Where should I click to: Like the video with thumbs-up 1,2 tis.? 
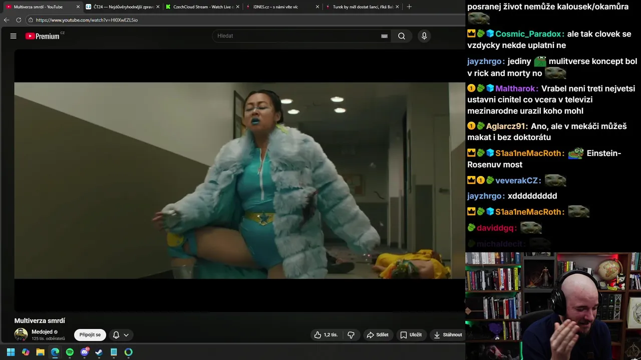pyautogui.click(x=326, y=335)
